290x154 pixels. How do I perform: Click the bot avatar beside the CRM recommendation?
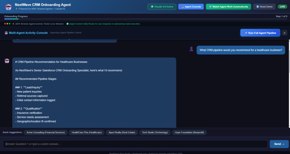click(x=7, y=61)
